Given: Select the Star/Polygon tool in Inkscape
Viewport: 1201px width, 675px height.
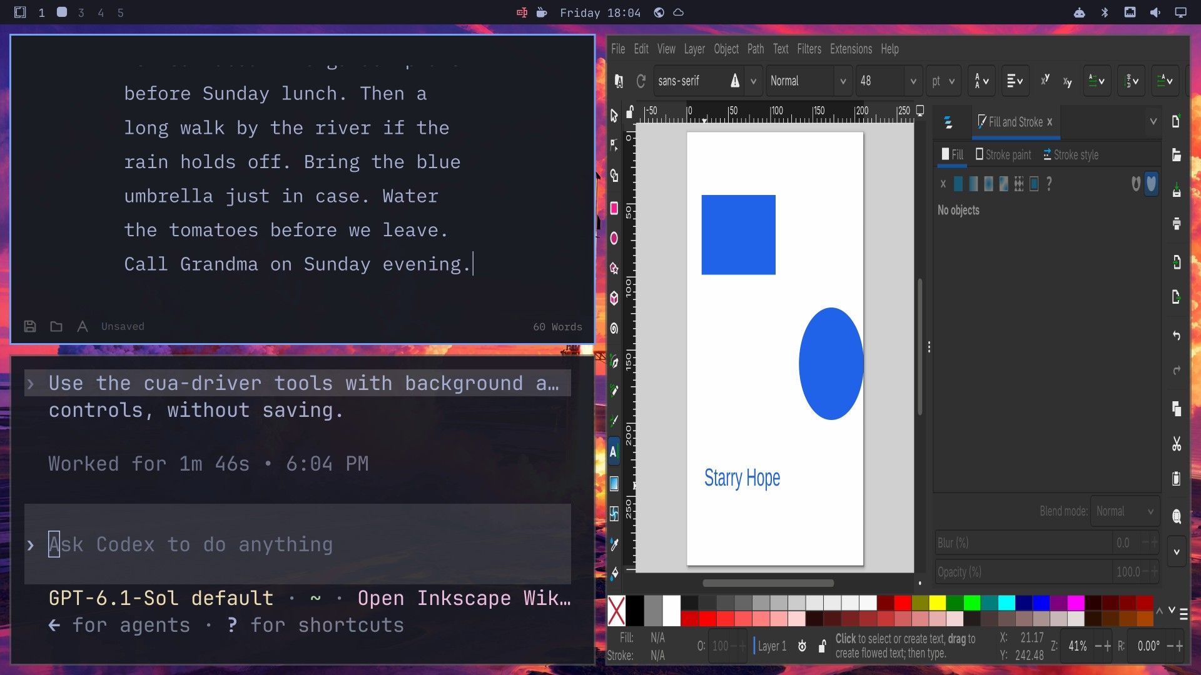Looking at the screenshot, I should 614,268.
